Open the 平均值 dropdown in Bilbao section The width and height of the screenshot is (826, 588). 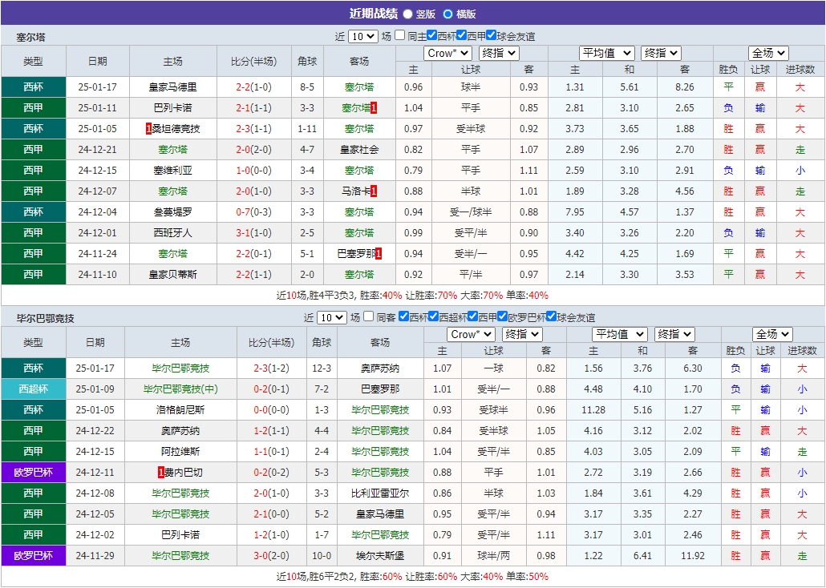620,334
